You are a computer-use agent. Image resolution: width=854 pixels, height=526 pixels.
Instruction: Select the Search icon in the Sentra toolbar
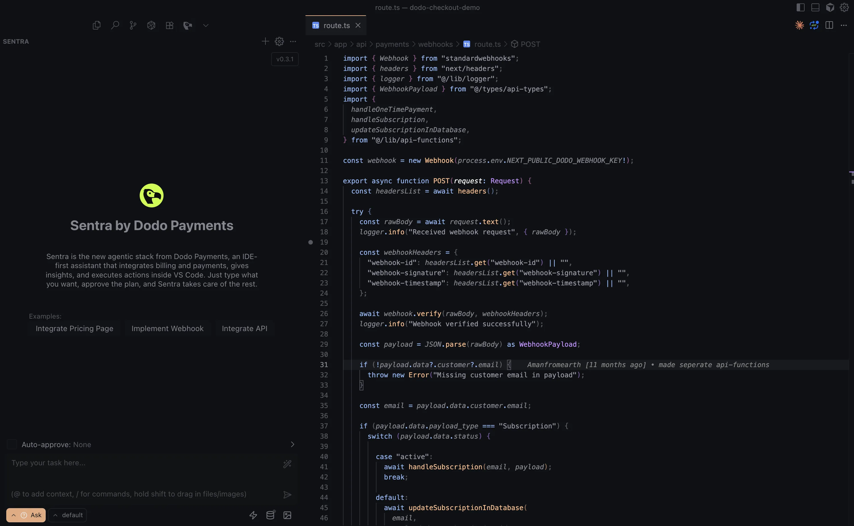coord(115,25)
